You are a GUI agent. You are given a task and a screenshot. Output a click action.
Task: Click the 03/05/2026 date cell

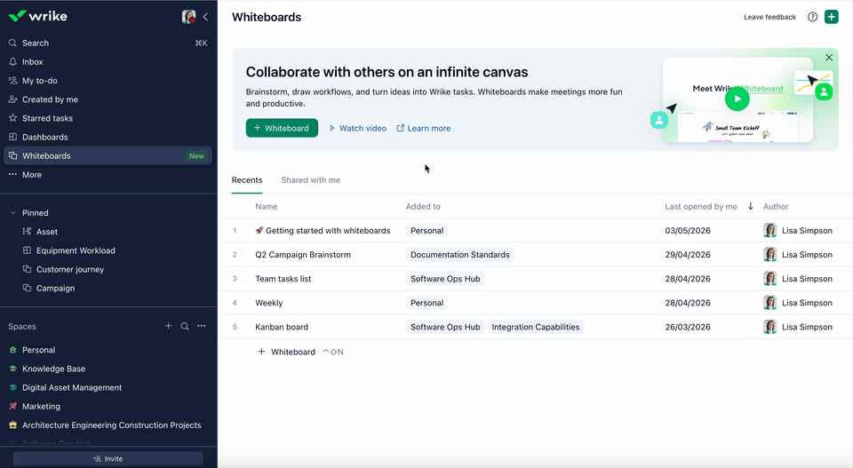688,231
